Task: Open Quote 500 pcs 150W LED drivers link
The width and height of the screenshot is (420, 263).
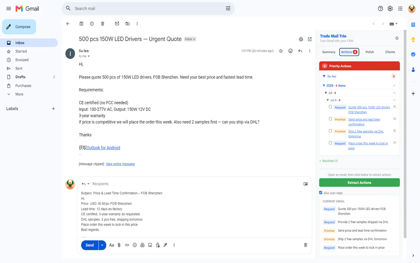Action: [369, 110]
